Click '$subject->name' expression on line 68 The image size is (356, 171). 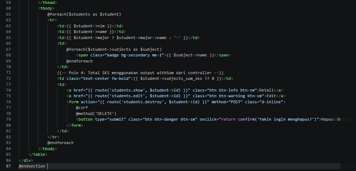point(190,55)
